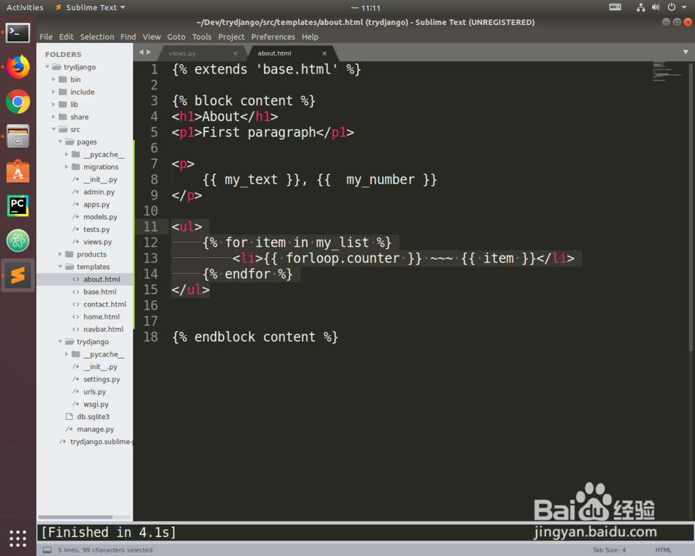
Task: Expand the share folder
Action: [54, 117]
